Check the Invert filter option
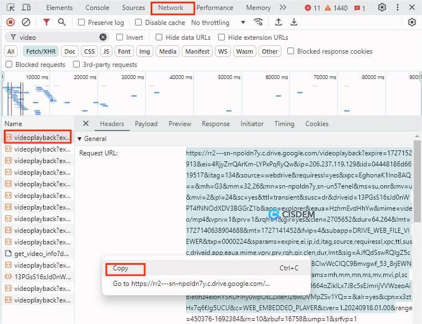The image size is (422, 324). tap(120, 37)
